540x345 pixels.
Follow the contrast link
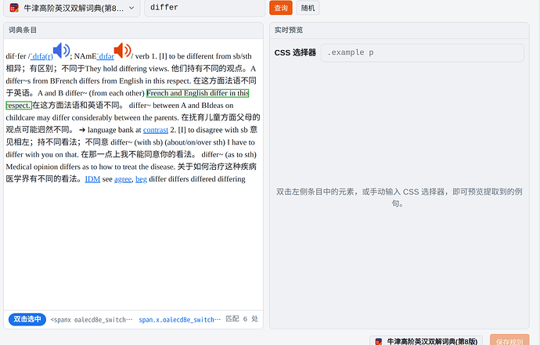click(156, 130)
